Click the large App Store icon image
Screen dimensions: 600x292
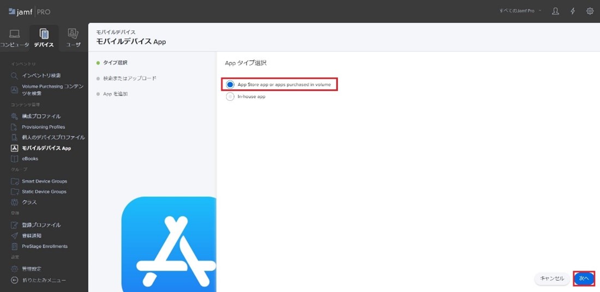169,244
